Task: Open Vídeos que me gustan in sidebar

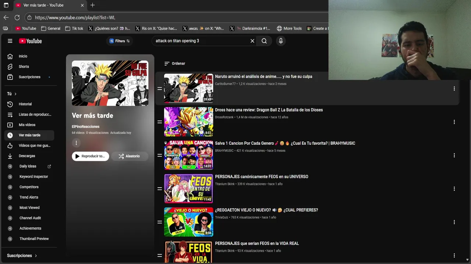Action: coord(29,146)
